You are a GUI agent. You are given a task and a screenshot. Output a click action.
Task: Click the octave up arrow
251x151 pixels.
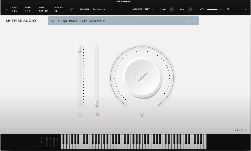tap(41, 138)
